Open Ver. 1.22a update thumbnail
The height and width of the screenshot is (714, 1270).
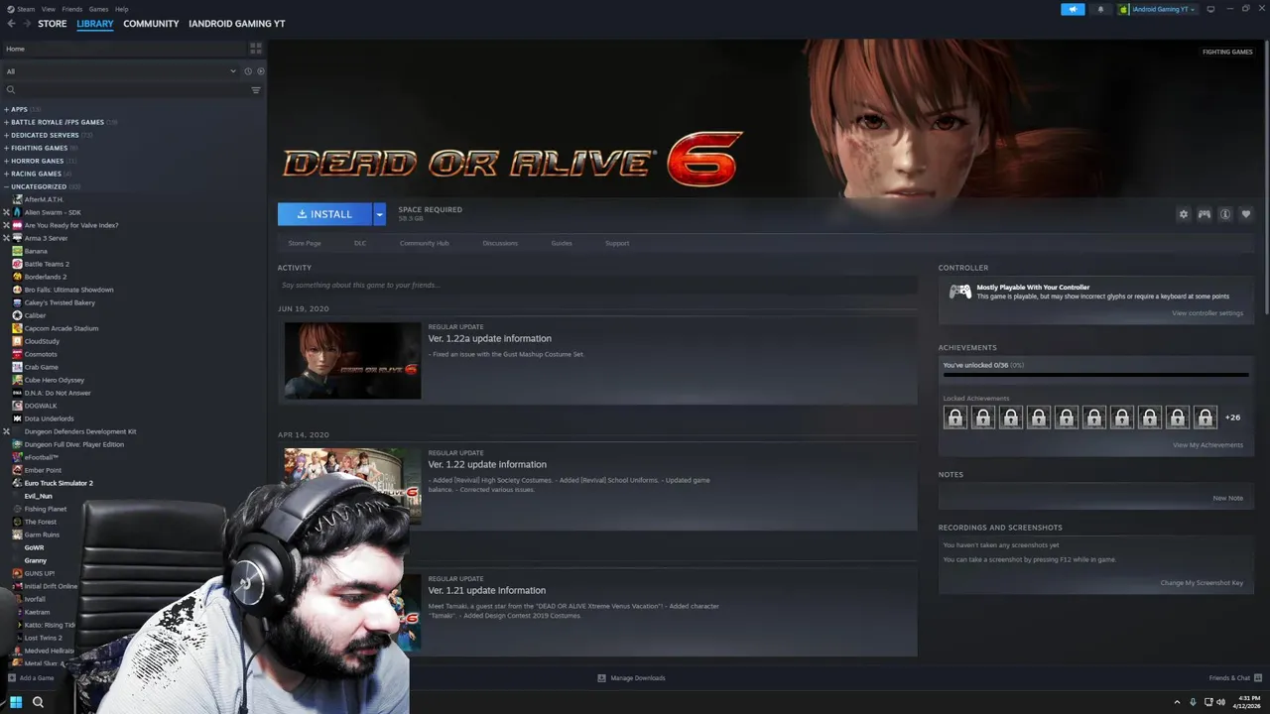(352, 361)
